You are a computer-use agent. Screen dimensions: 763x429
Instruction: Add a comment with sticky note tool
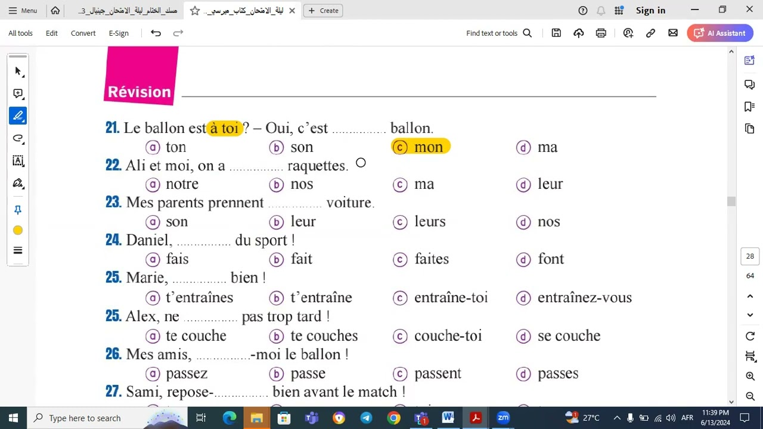click(x=18, y=94)
